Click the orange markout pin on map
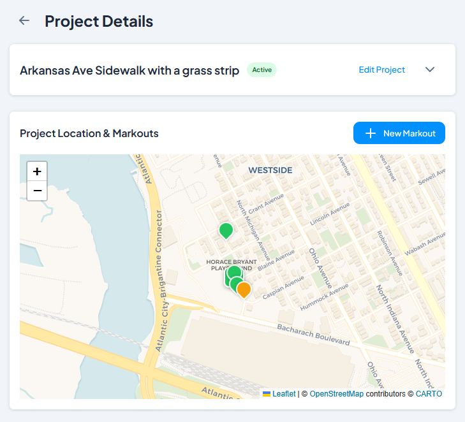Screen dimensions: 465x422 pos(244,289)
